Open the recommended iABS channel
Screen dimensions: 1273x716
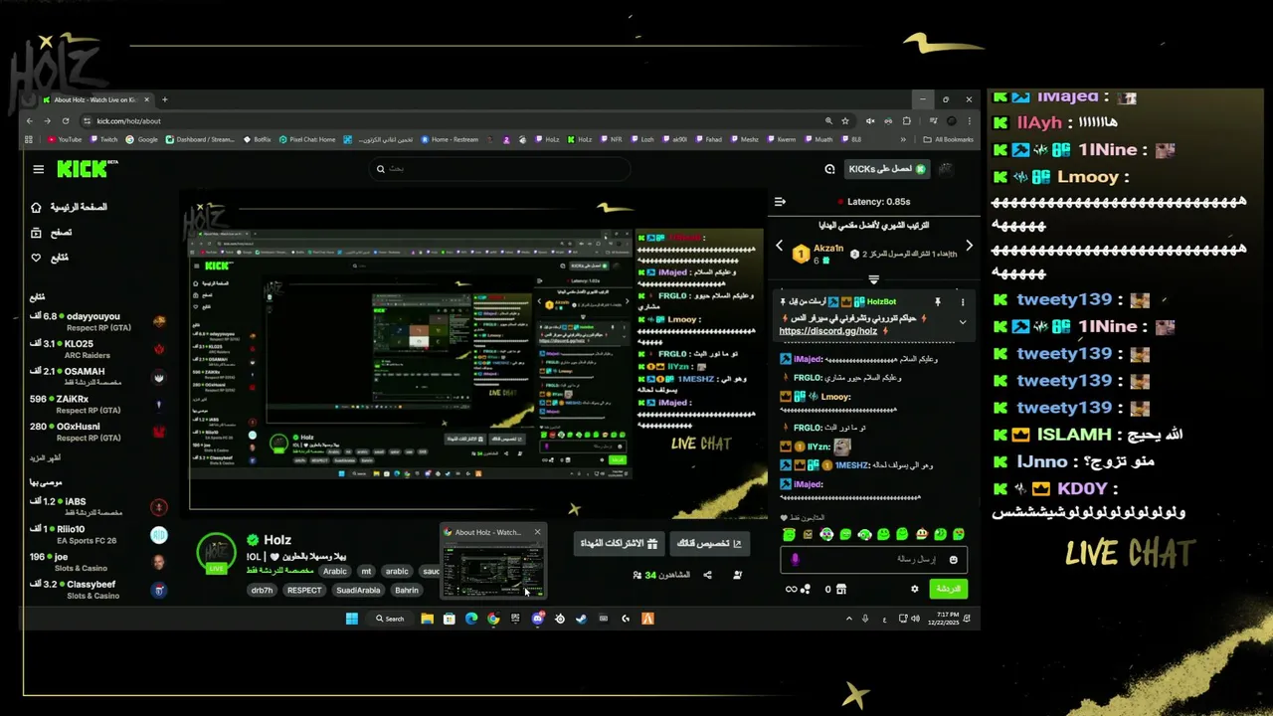(x=97, y=506)
